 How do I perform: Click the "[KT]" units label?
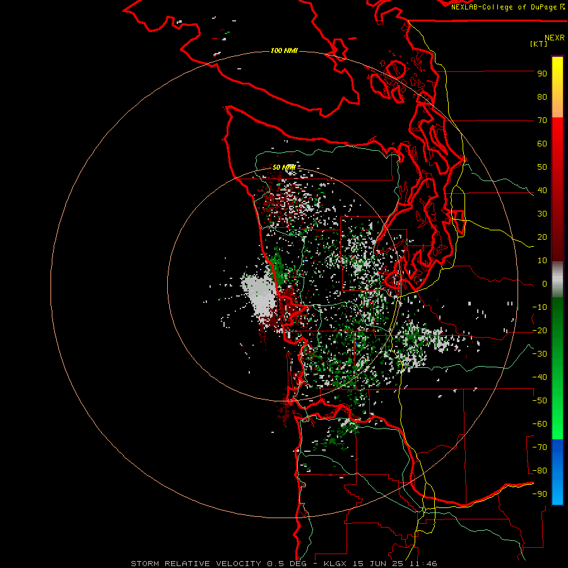(x=538, y=44)
